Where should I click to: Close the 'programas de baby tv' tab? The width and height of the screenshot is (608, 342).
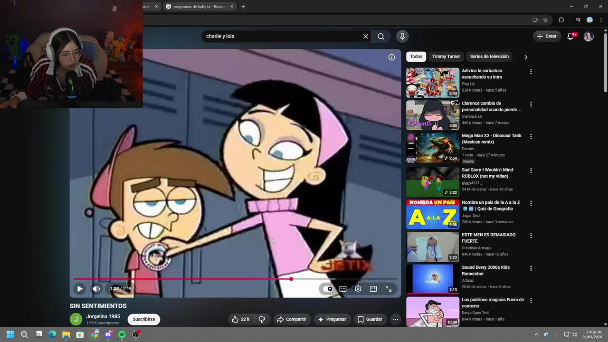coord(232,7)
